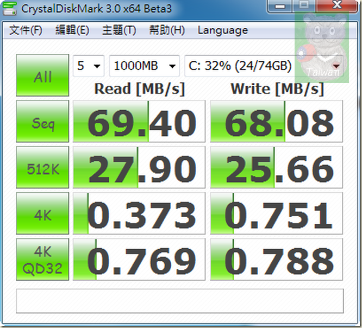Select the 4K QD32 write result 0.788

pyautogui.click(x=276, y=260)
